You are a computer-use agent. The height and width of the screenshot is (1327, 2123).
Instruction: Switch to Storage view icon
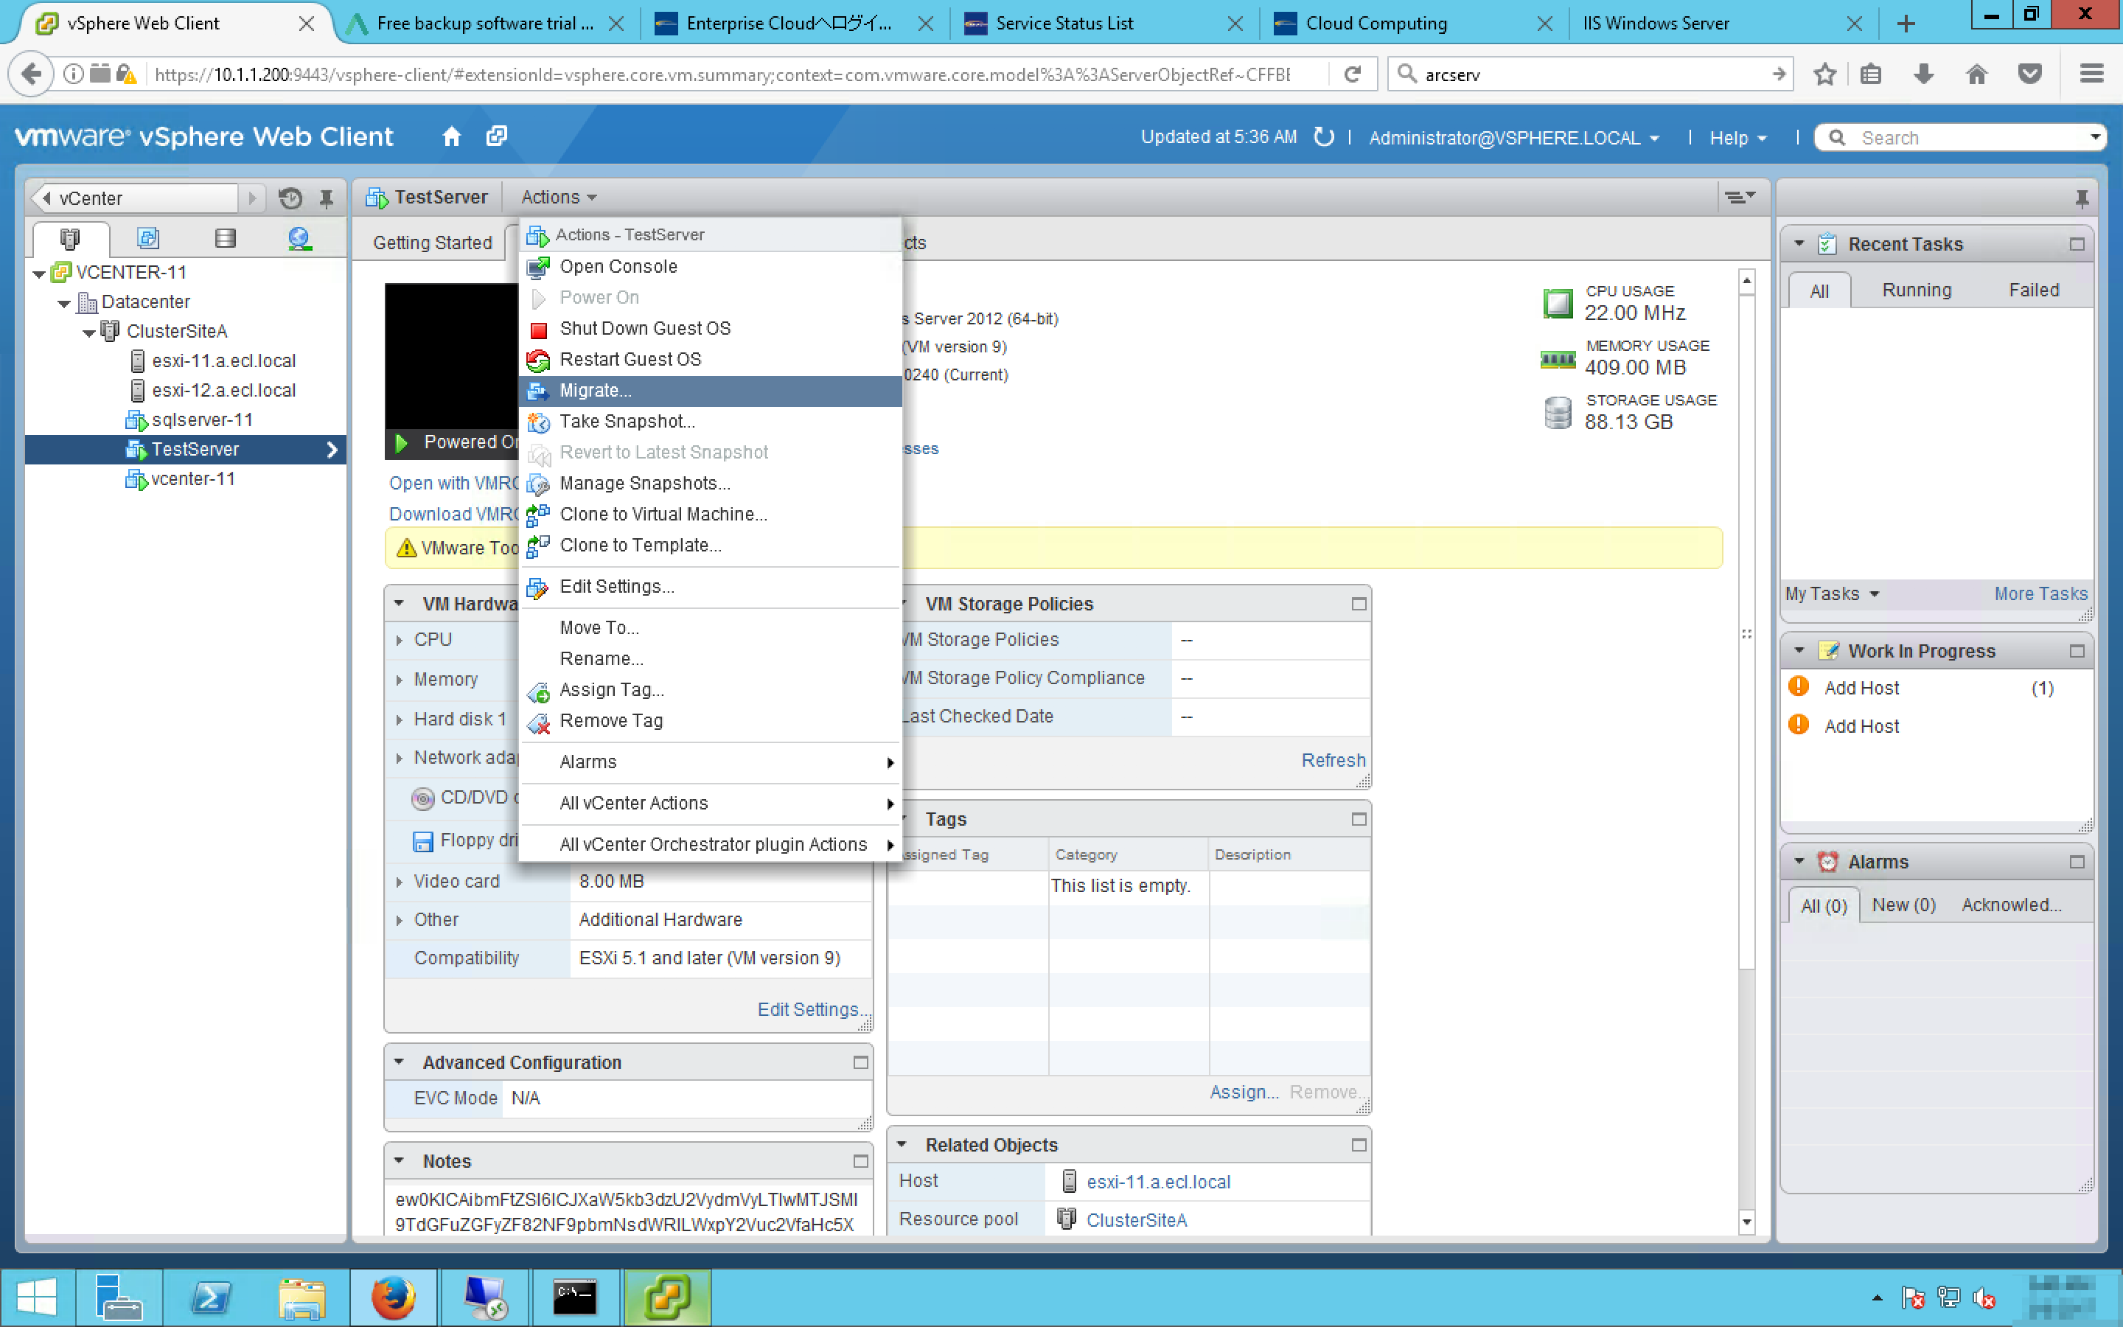[226, 239]
